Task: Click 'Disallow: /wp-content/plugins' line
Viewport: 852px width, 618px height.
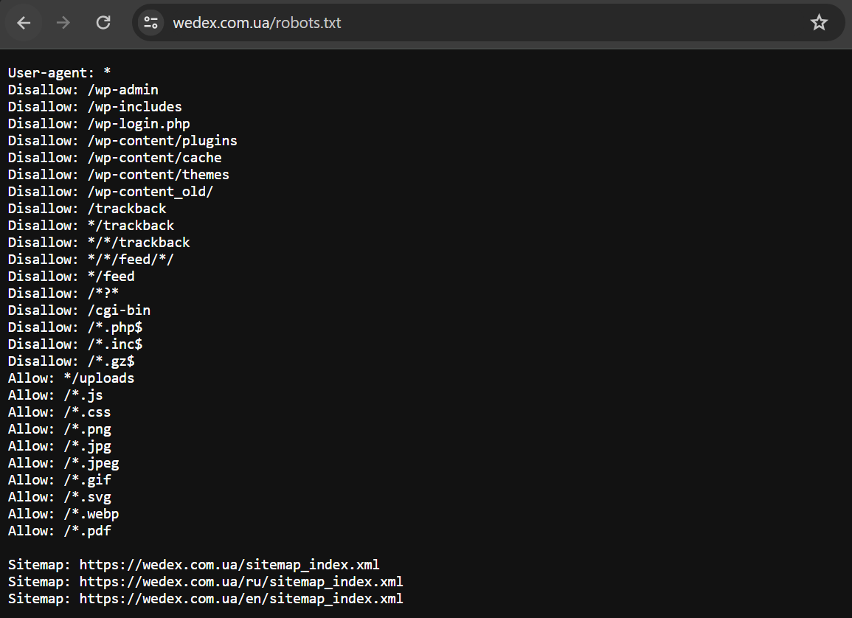Action: click(x=122, y=141)
